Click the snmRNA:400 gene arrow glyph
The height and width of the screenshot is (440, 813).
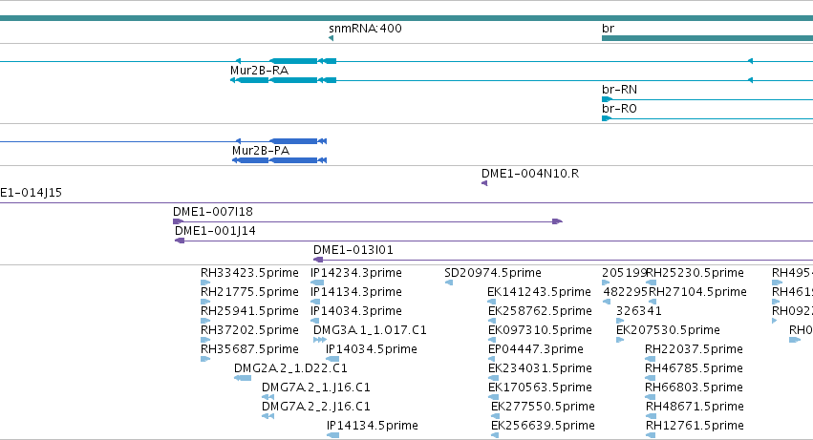click(331, 38)
